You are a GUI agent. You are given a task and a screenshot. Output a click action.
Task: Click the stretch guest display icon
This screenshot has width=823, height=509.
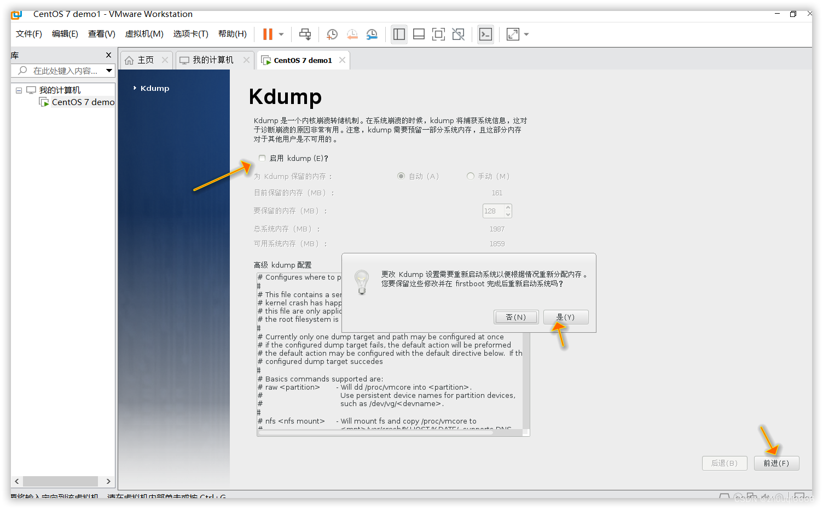point(513,34)
